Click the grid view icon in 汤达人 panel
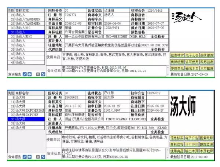The width and height of the screenshot is (220, 167). point(43,74)
